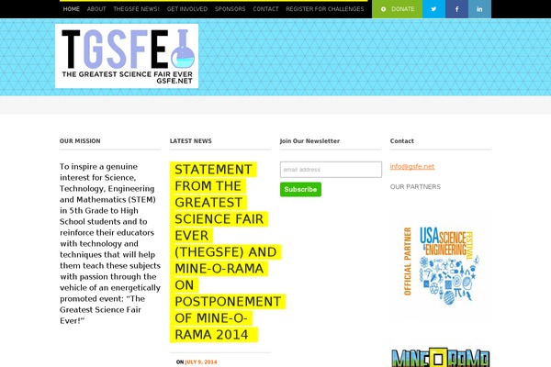The height and width of the screenshot is (367, 551).
Task: Click the OUR PARTNERS label
Action: tap(415, 187)
